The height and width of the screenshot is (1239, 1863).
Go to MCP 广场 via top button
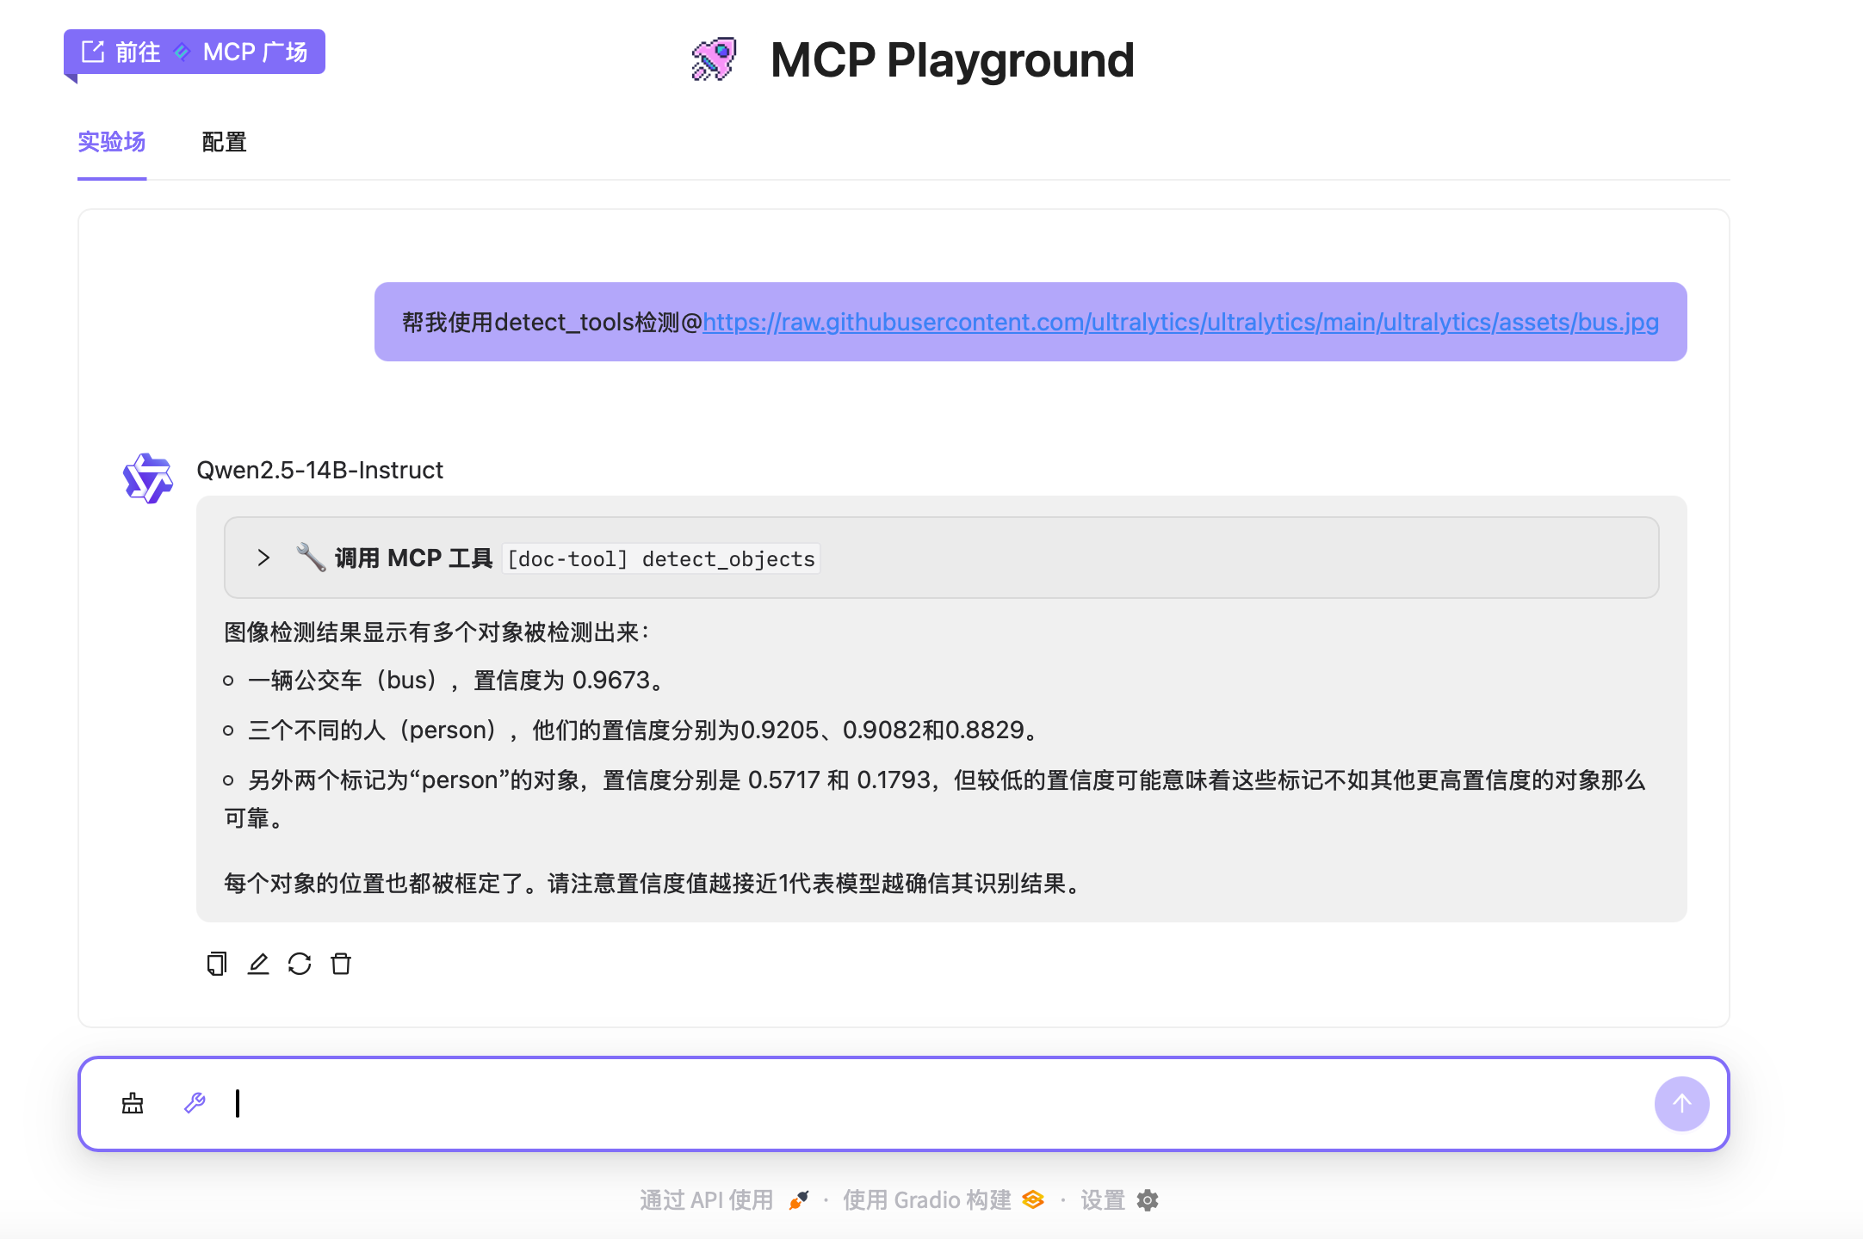pos(195,52)
